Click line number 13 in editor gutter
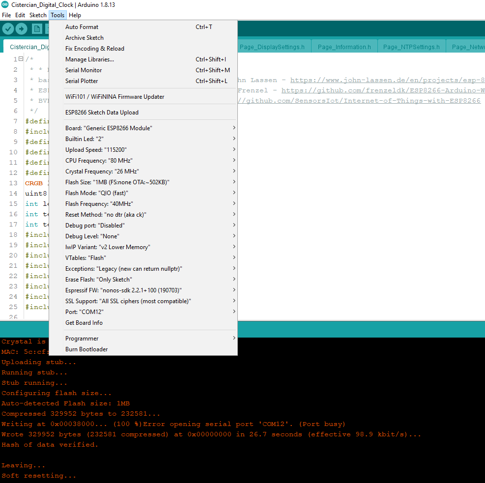 (13, 183)
